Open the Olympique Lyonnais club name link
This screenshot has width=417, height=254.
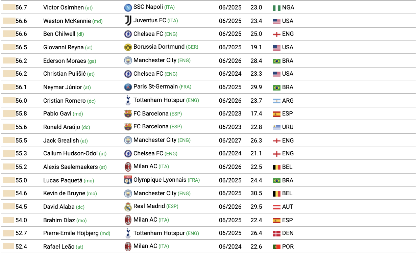tap(160, 180)
